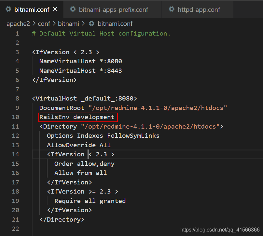Open the httpd-app.conf tab
This screenshot has height=236, width=263.
[x=198, y=9]
